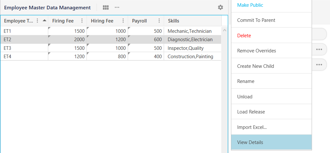Choose Rename from context menu

click(271, 81)
